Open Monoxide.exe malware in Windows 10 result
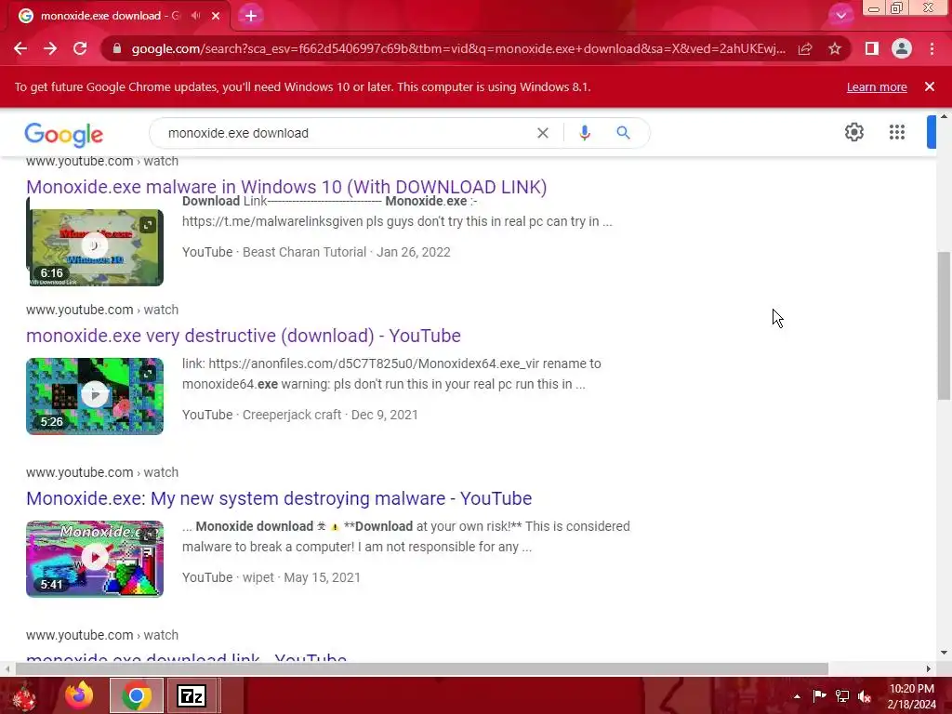952x714 pixels. point(286,187)
